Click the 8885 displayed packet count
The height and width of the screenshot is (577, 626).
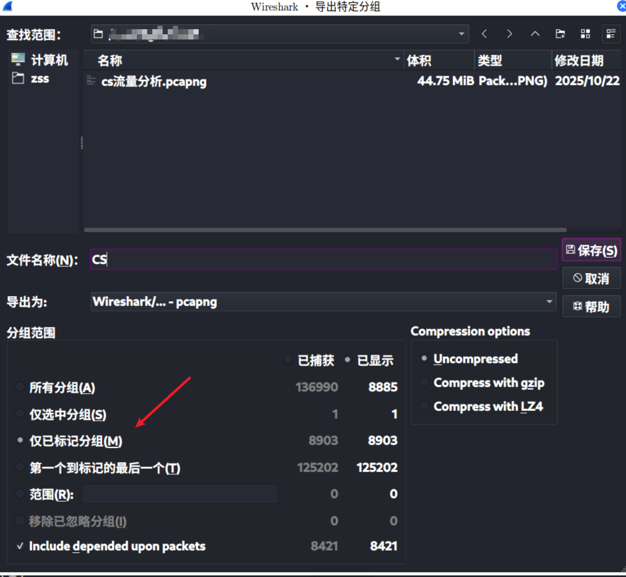pos(383,387)
